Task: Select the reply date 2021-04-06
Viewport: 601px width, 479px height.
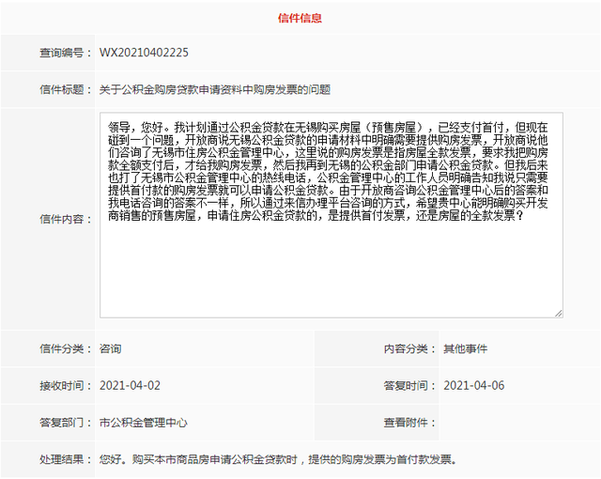Action: (x=473, y=385)
